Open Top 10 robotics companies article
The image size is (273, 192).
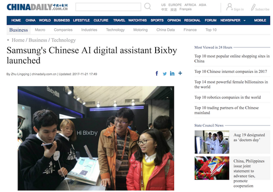227,97
